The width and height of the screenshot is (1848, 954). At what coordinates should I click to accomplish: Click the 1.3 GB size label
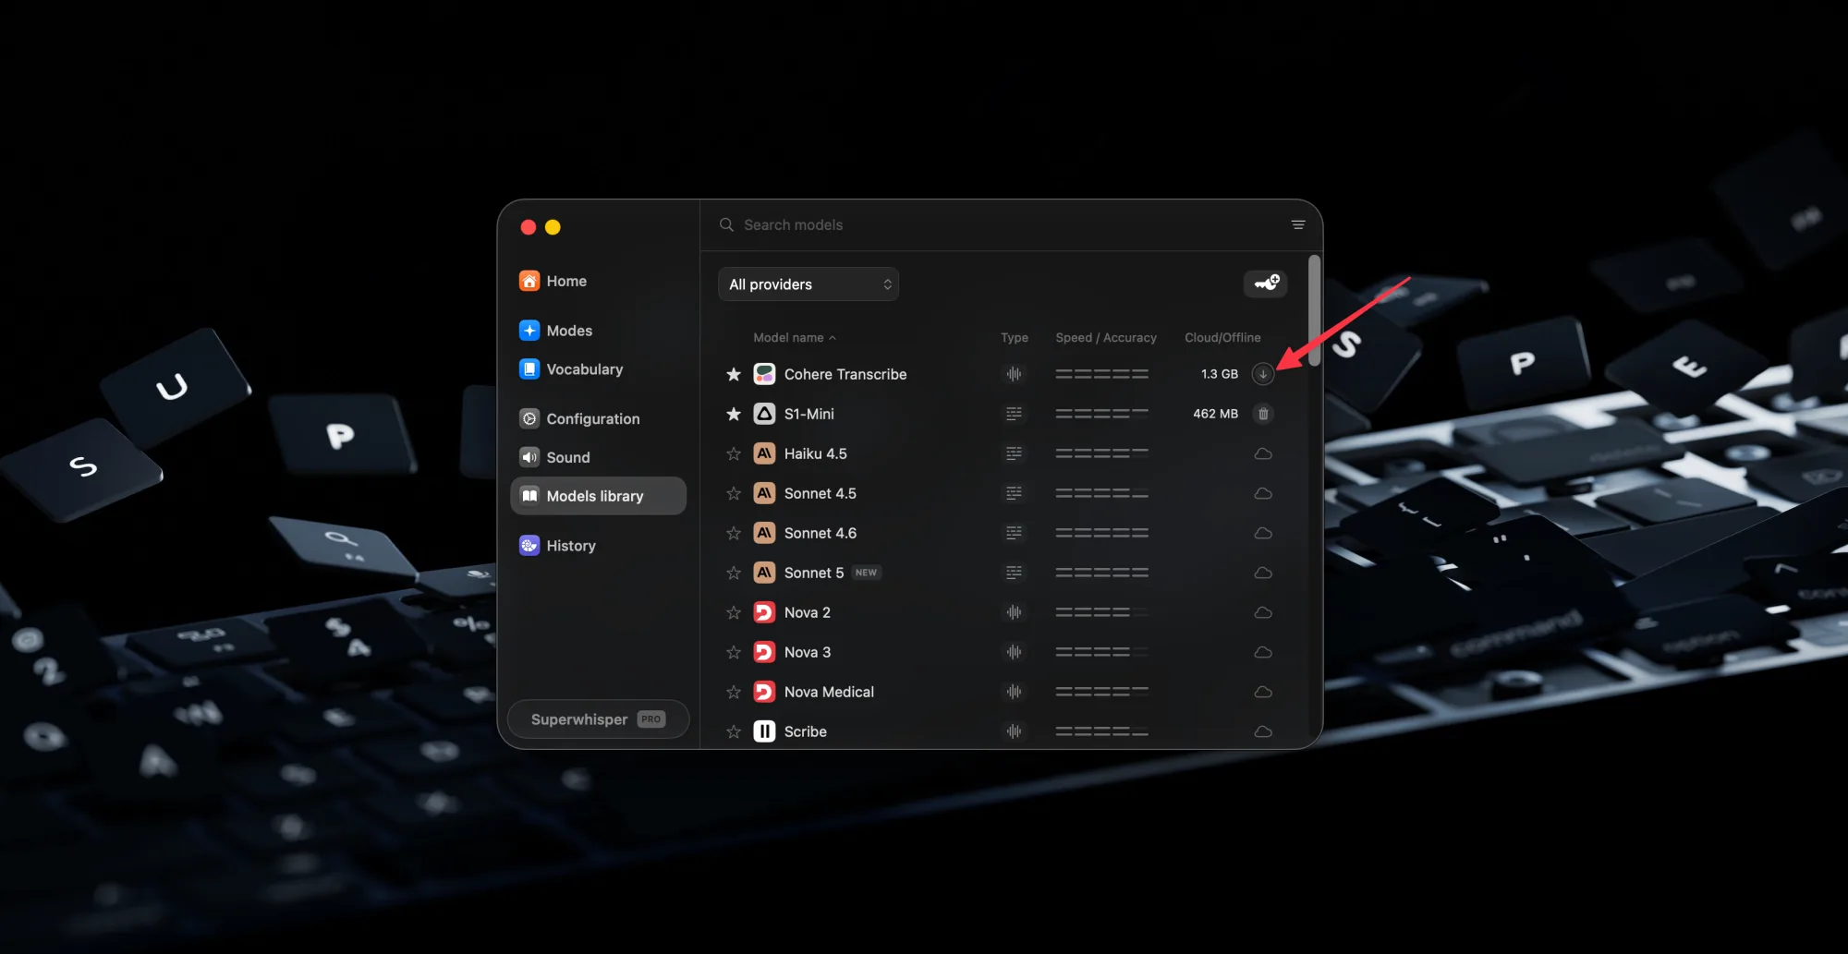click(1219, 374)
